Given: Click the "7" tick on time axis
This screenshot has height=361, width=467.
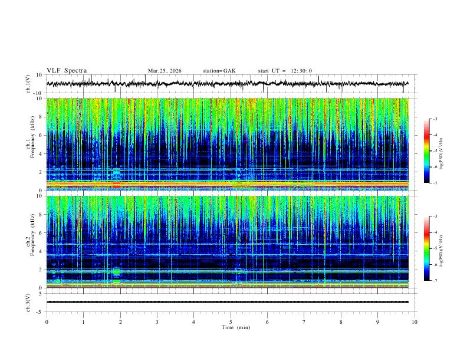Looking at the screenshot, I should 304,322.
